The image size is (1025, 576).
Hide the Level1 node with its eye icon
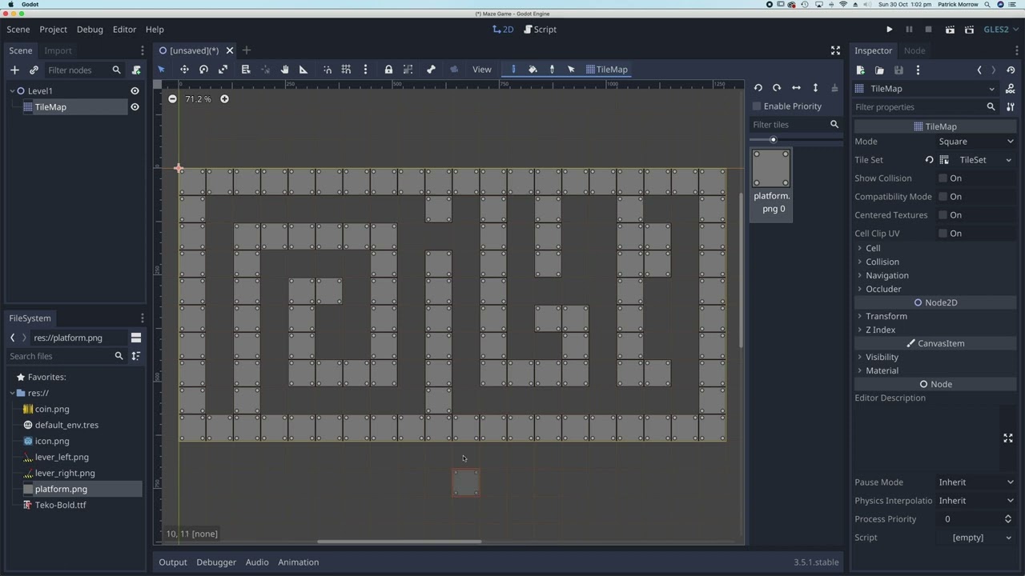tap(135, 91)
